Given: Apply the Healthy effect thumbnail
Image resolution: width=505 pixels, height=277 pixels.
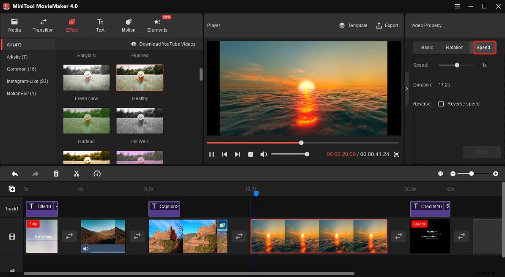Looking at the screenshot, I should coord(140,77).
